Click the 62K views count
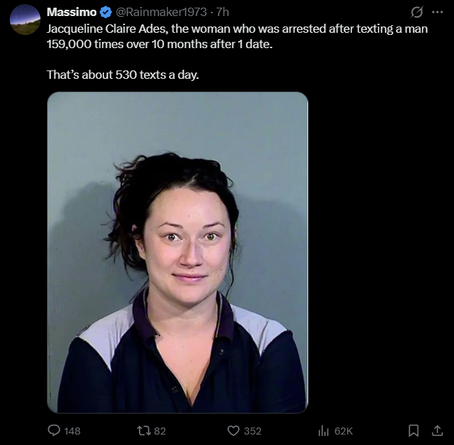The width and height of the screenshot is (454, 445). [344, 431]
